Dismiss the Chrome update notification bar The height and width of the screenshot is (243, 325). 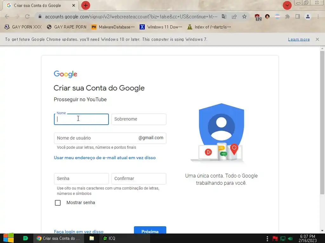click(x=317, y=39)
